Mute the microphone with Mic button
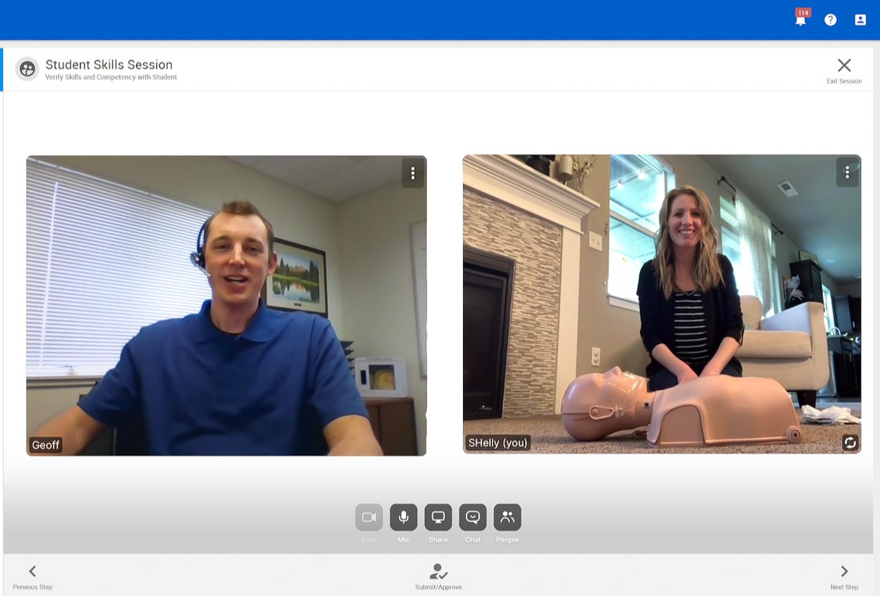The width and height of the screenshot is (880, 596). [403, 518]
